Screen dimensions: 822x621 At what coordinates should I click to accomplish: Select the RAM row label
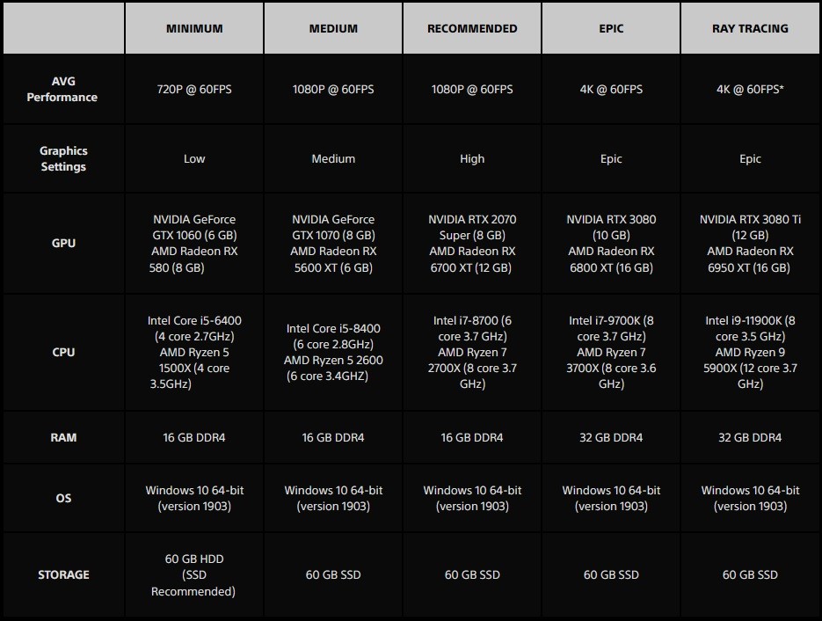click(63, 437)
